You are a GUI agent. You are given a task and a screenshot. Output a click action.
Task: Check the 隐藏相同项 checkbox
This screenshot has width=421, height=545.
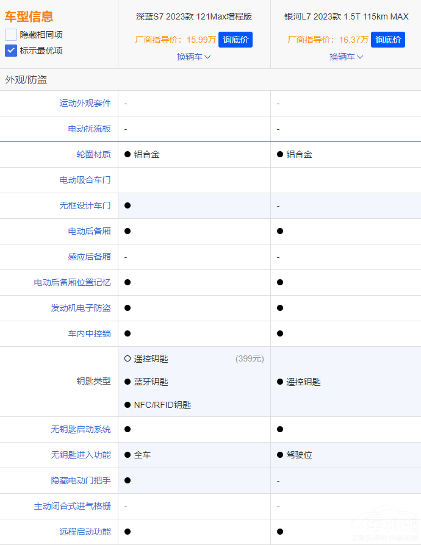pos(11,35)
